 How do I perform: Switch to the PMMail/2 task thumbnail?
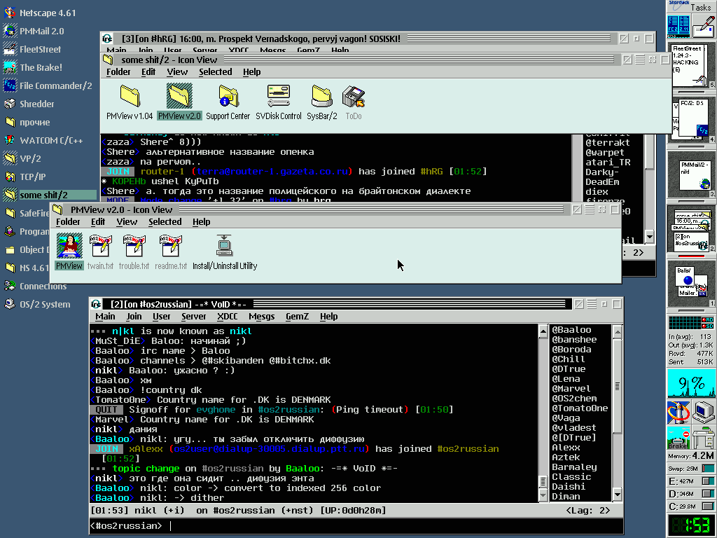(694, 175)
